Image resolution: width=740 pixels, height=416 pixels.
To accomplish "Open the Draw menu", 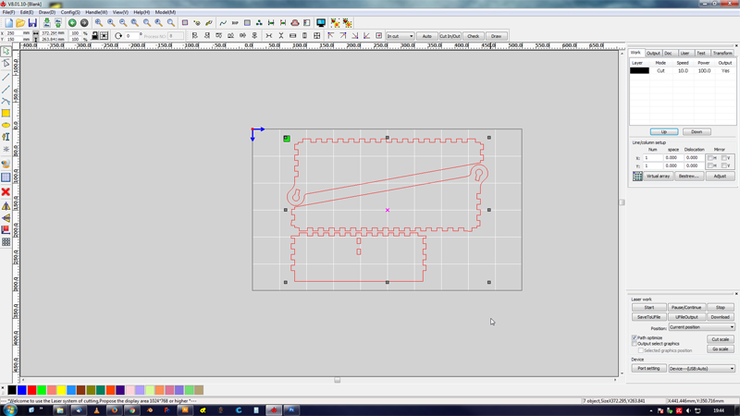I will point(47,12).
